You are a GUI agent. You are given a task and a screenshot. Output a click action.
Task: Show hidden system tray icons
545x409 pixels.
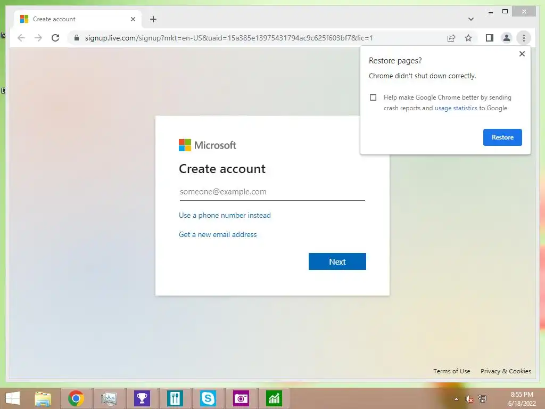tap(456, 399)
